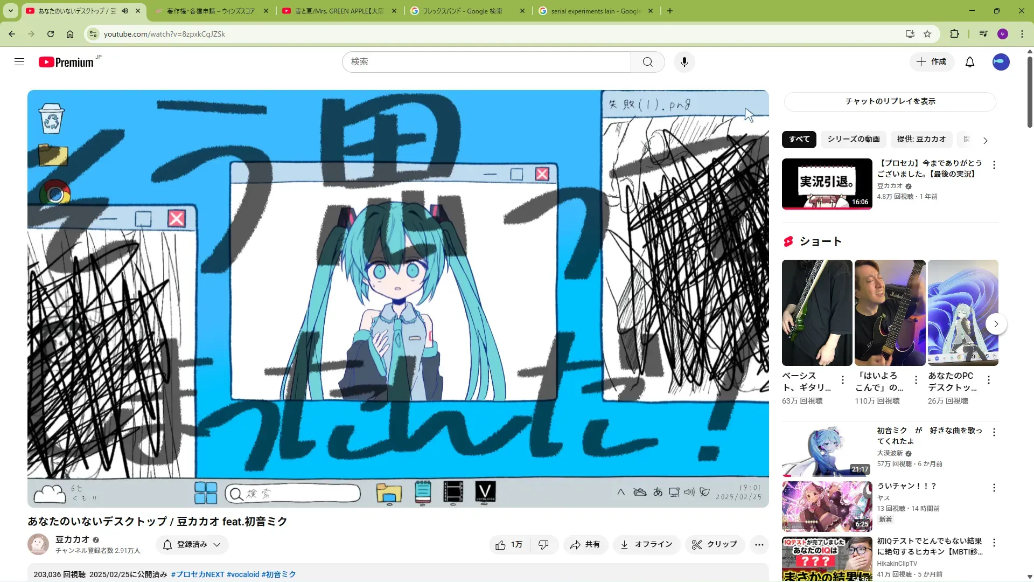Open the browser tab search dropdown arrow
This screenshot has height=582, width=1034.
tap(11, 11)
